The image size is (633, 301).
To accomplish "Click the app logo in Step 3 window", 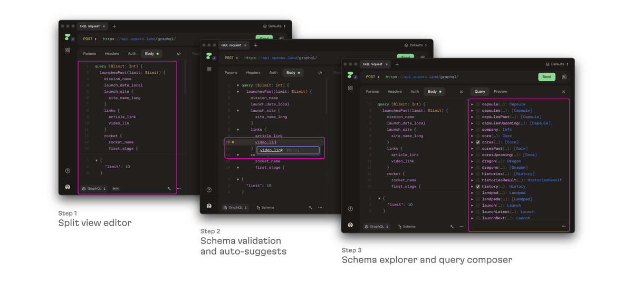I will pos(350,76).
